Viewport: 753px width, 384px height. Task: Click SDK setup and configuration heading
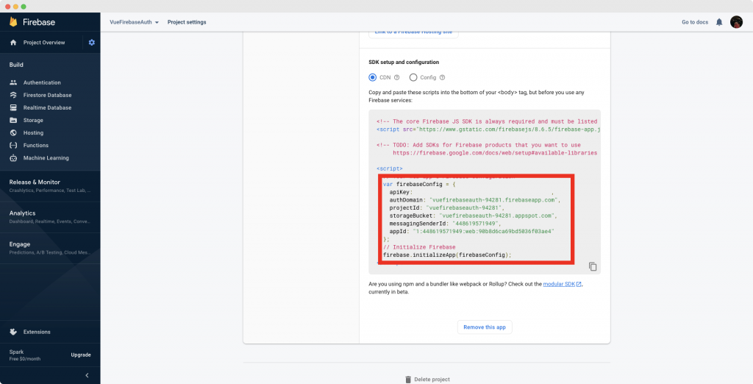coord(404,62)
